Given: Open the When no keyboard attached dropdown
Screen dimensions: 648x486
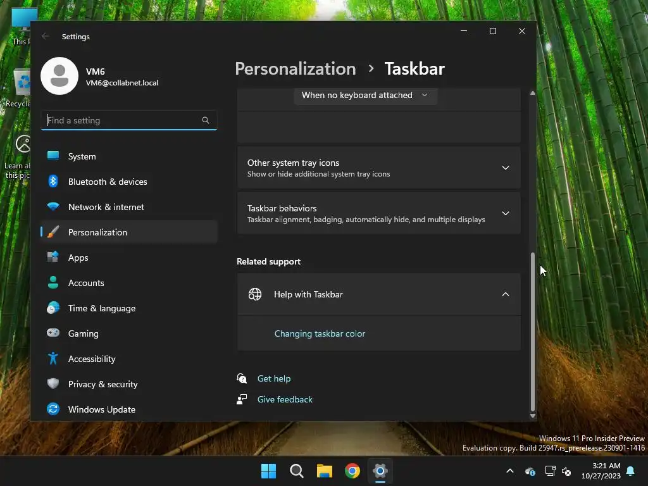Looking at the screenshot, I should point(365,95).
